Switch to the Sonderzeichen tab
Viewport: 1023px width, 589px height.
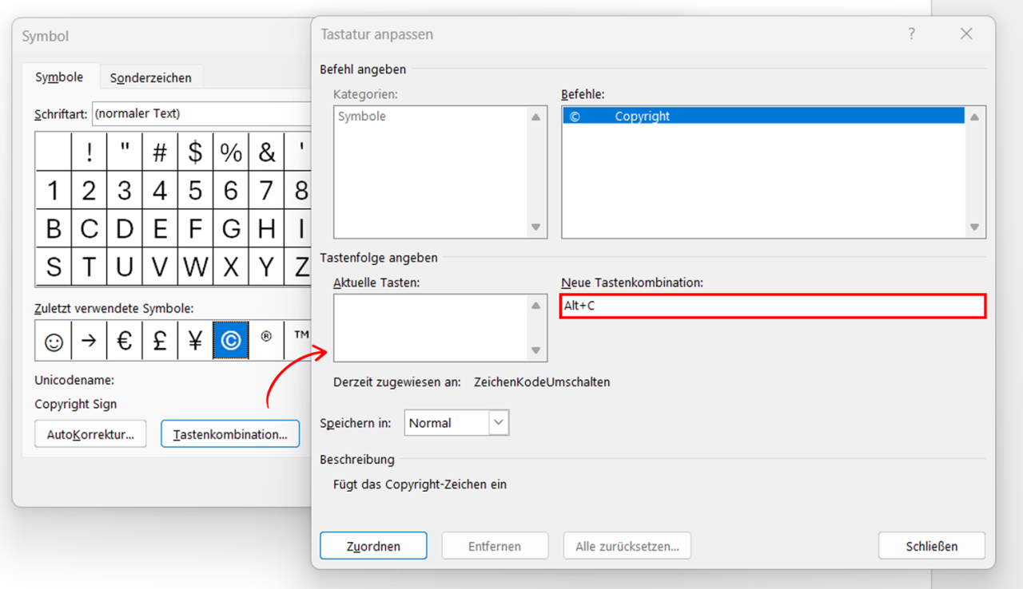[151, 77]
